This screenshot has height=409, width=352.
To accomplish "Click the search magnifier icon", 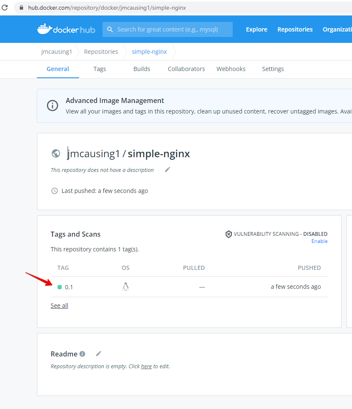I will pyautogui.click(x=110, y=29).
